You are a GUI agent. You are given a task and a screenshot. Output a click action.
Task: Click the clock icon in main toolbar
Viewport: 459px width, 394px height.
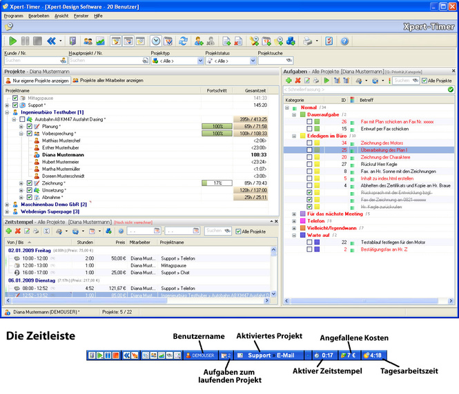(156, 41)
